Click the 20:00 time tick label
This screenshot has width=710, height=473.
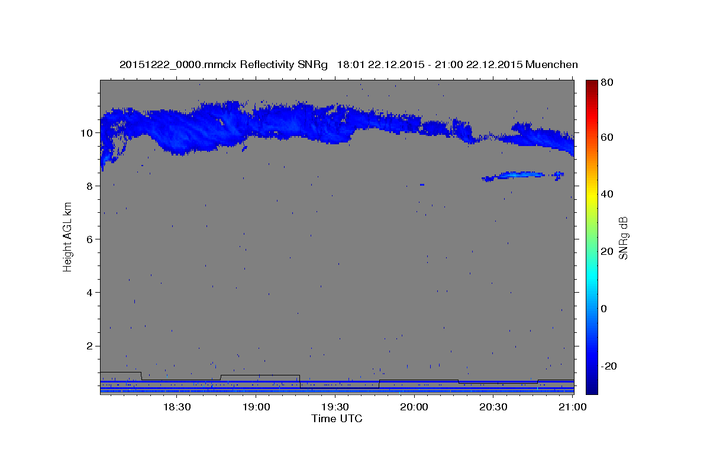[x=414, y=407]
